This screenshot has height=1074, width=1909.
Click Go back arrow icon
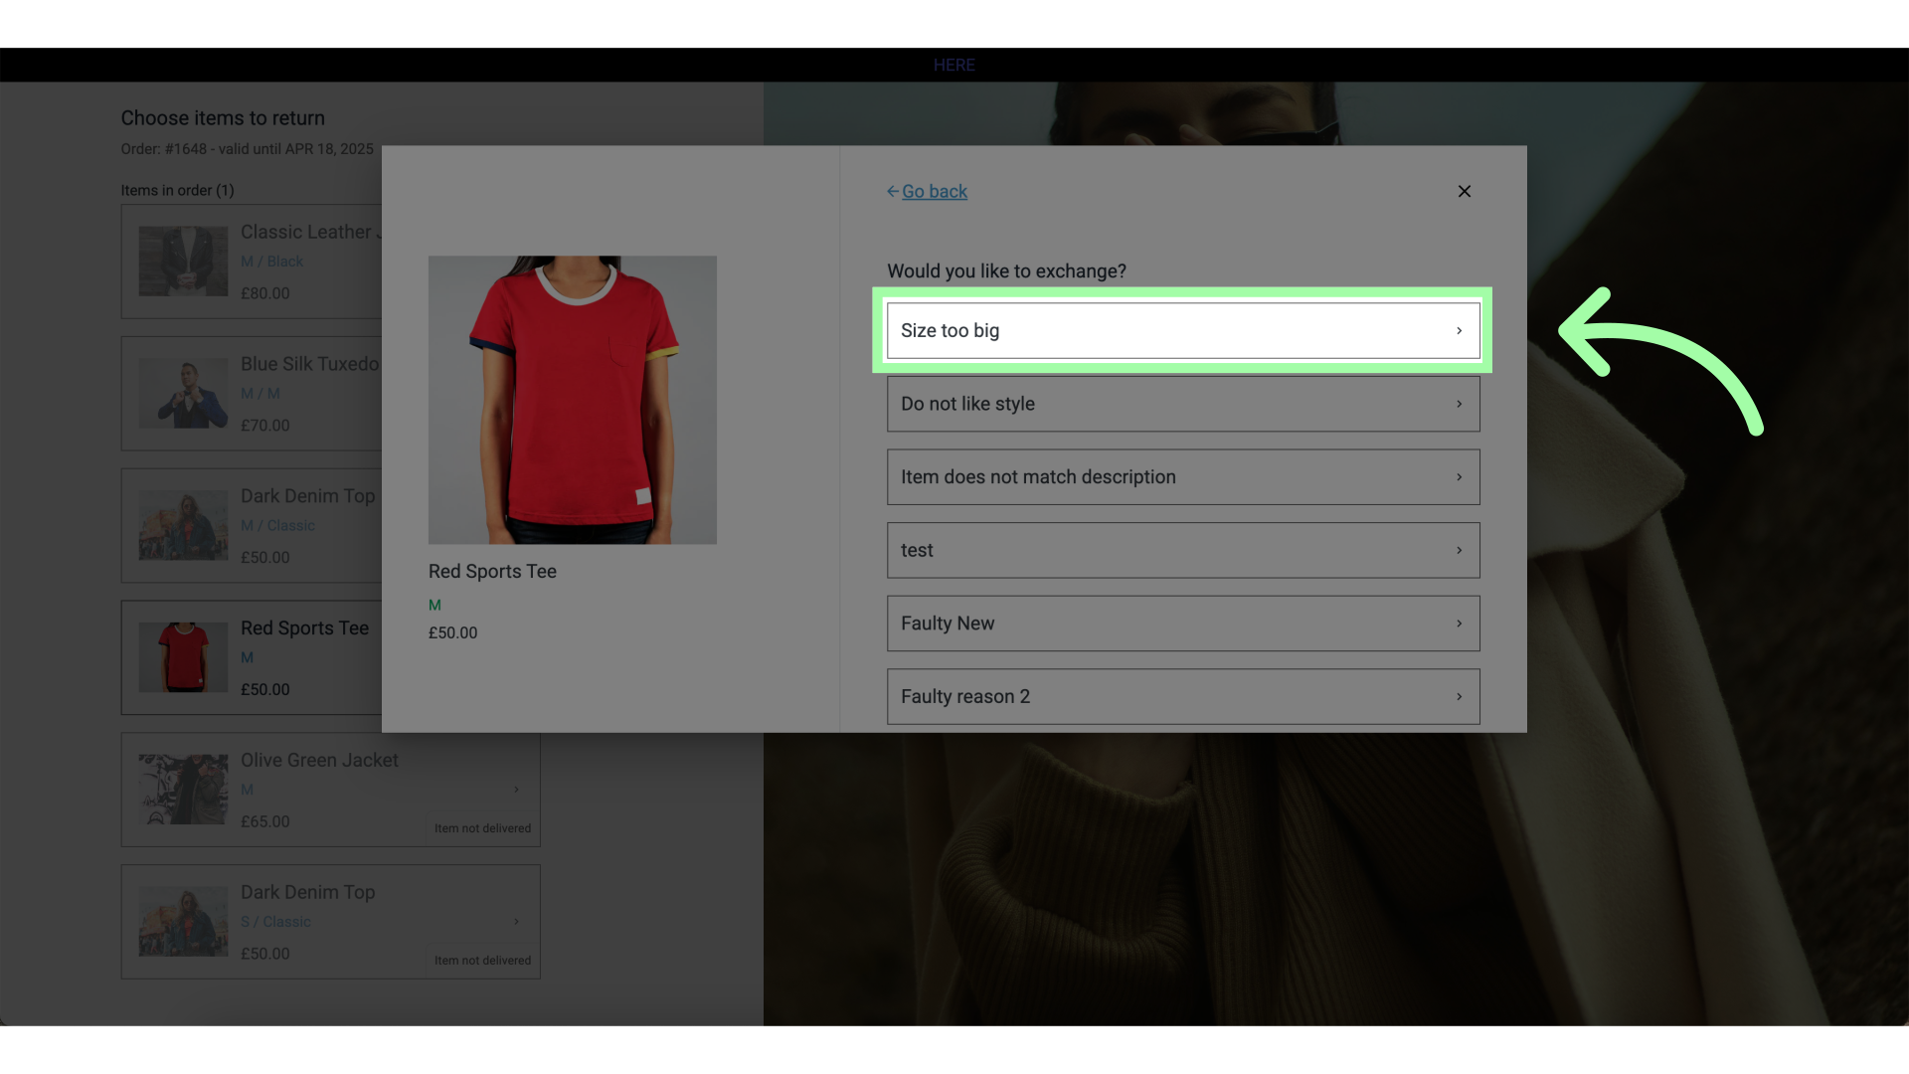click(893, 191)
